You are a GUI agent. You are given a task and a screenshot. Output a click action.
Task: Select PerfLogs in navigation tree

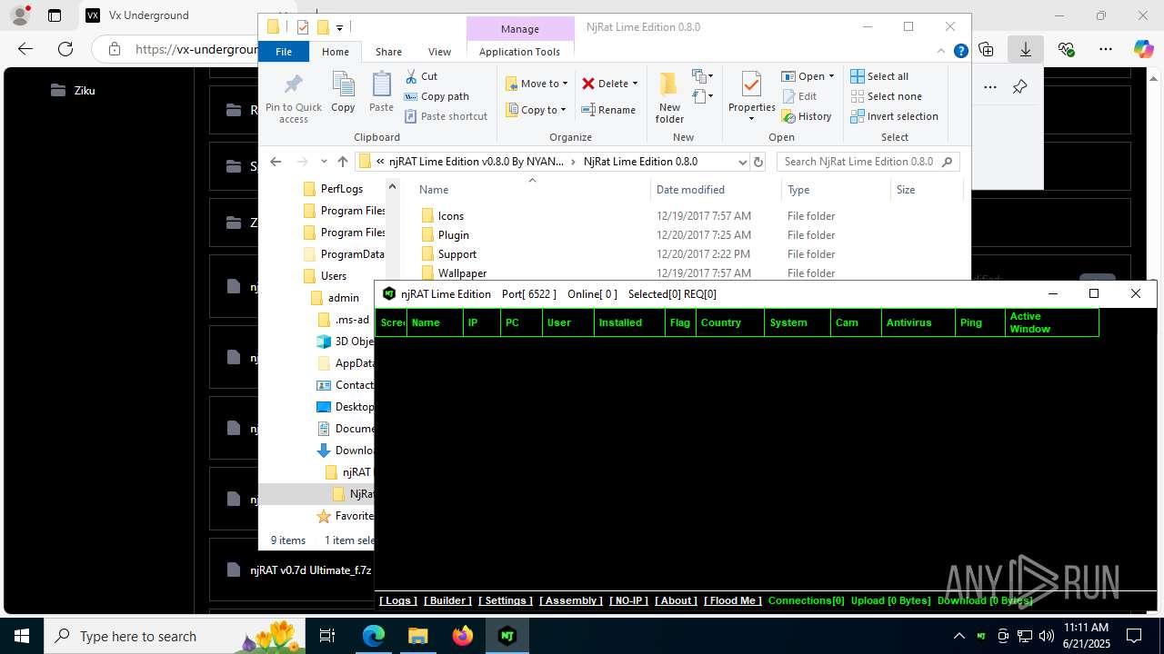pyautogui.click(x=341, y=189)
